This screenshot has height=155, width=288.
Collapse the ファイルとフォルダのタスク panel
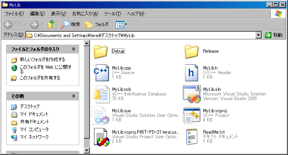73,49
